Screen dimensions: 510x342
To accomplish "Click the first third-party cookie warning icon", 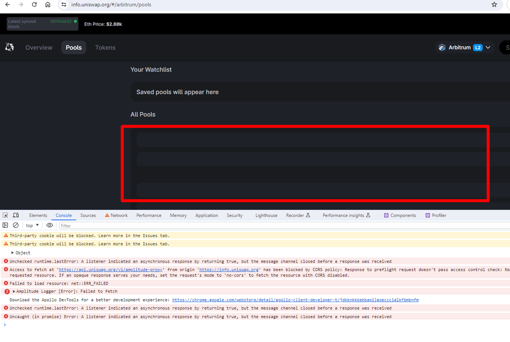I will pyautogui.click(x=6, y=235).
